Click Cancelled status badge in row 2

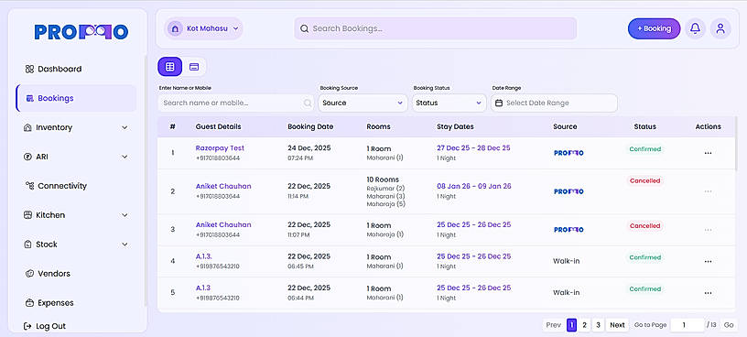point(644,181)
